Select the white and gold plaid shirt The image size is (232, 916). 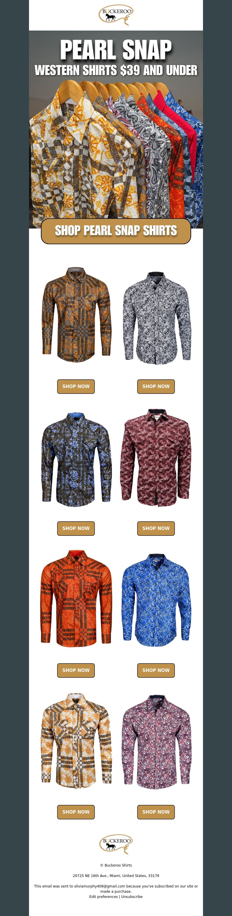76,741
